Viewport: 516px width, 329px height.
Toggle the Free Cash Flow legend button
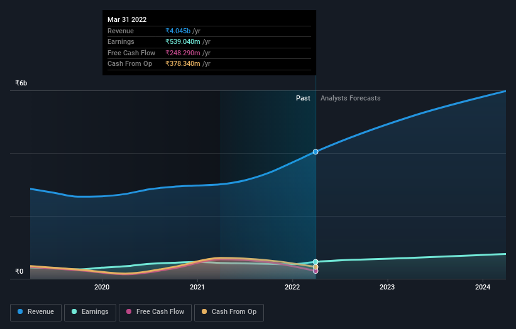(x=155, y=312)
